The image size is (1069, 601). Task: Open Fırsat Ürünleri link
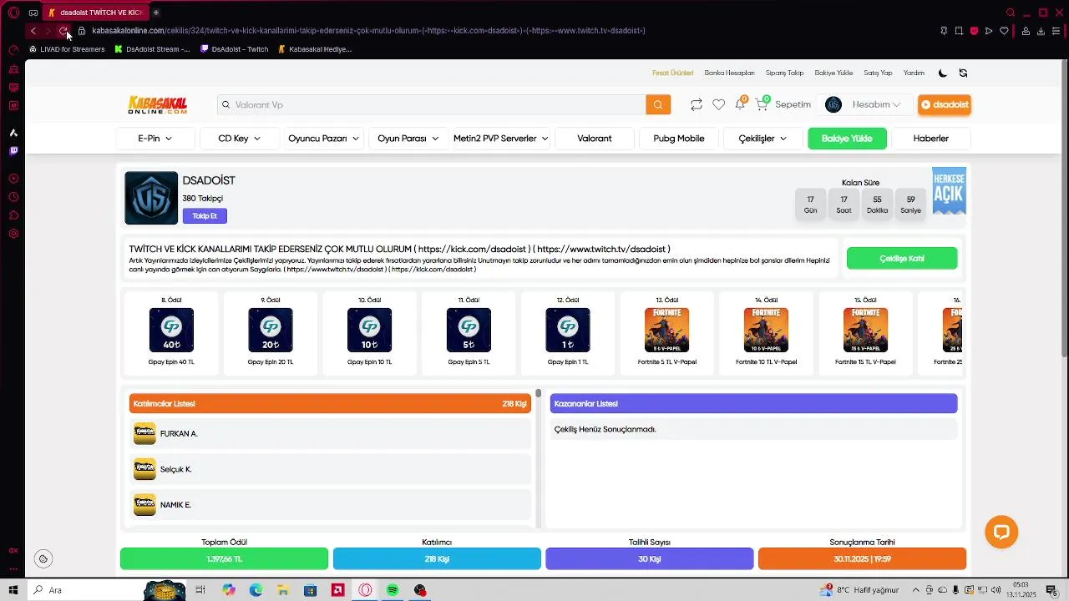pyautogui.click(x=673, y=73)
